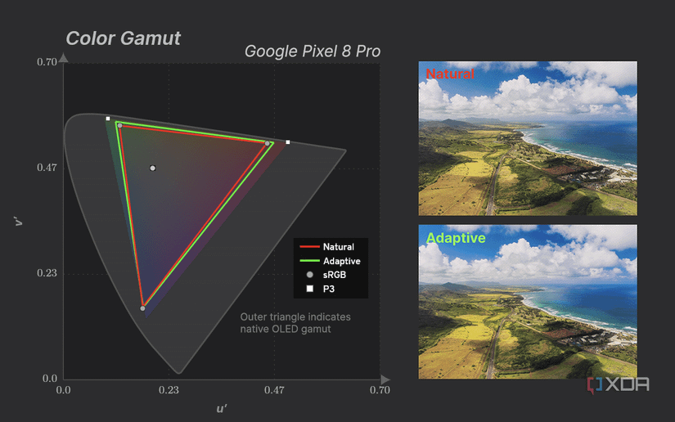Click the 0.70 tick on the v' axis

coord(47,62)
